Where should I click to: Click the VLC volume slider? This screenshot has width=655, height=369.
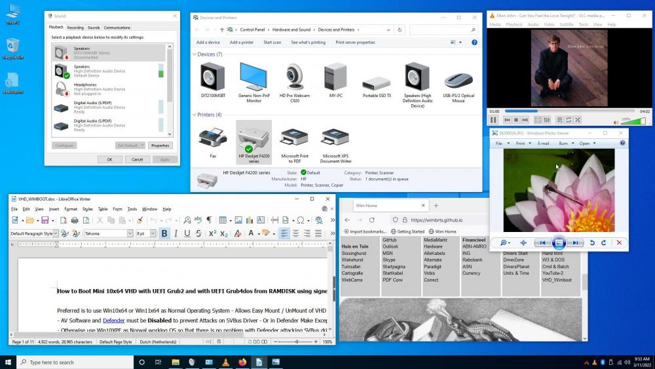click(629, 121)
